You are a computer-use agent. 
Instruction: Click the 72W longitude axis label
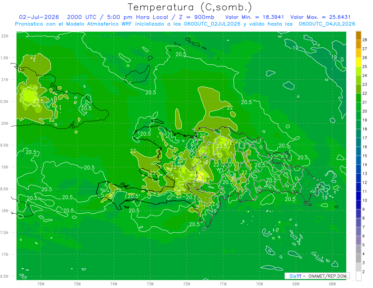tap(186, 284)
